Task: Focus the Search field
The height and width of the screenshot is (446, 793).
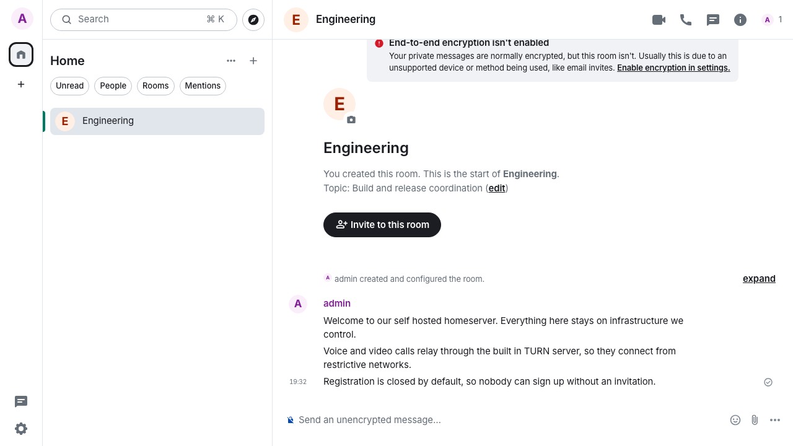Action: (144, 20)
